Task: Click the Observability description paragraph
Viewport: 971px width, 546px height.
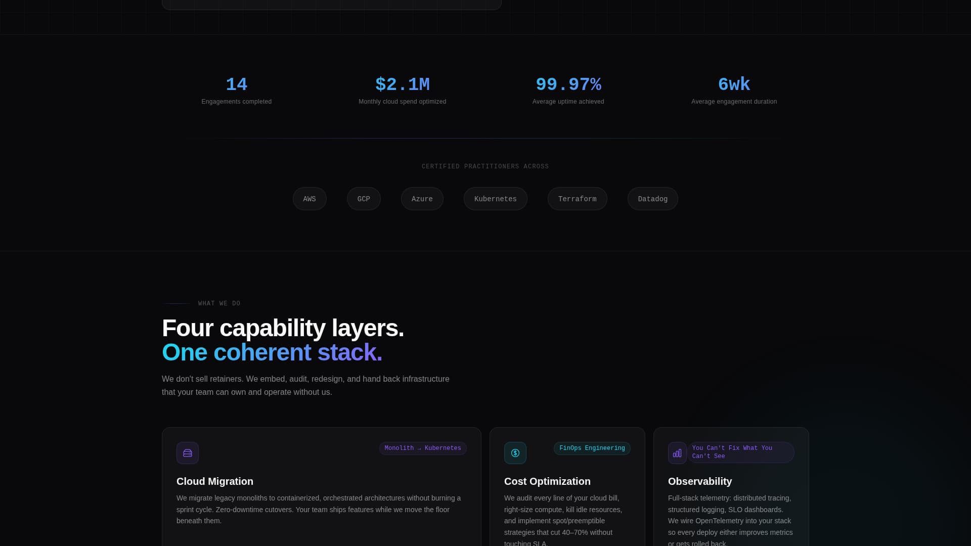Action: tap(730, 521)
